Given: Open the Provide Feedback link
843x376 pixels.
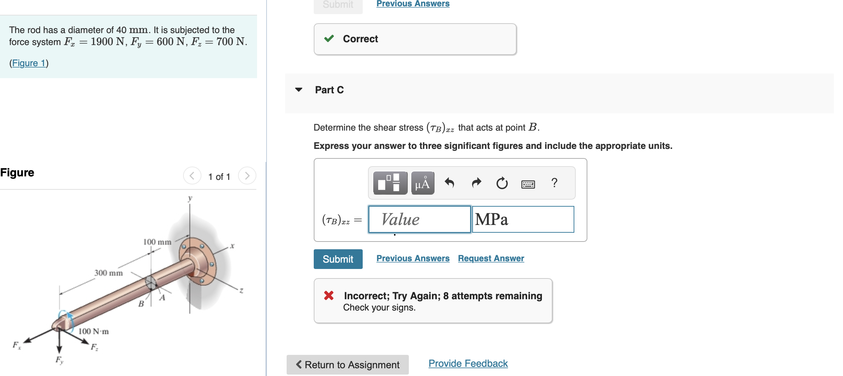Looking at the screenshot, I should pyautogui.click(x=468, y=364).
